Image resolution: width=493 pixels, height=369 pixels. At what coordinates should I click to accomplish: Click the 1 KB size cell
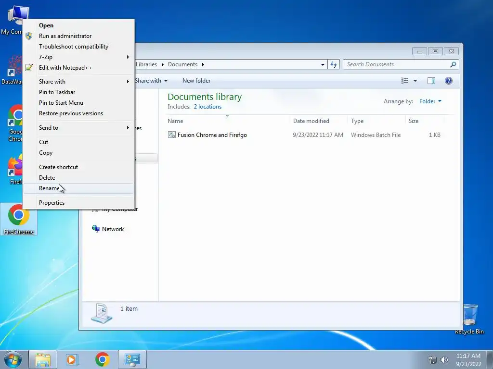435,135
